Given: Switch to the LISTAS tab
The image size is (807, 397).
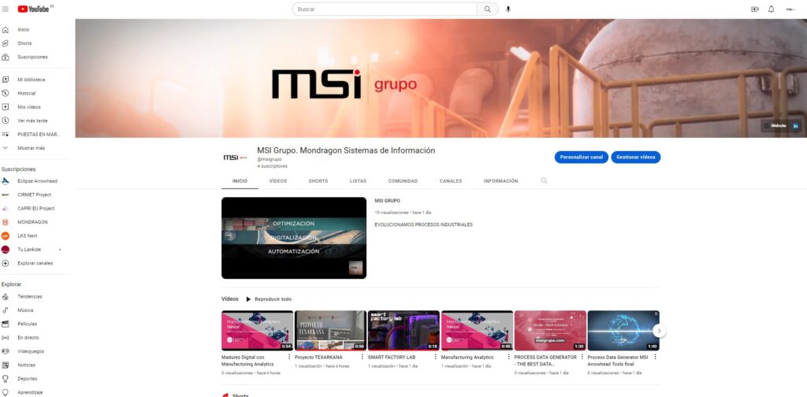Looking at the screenshot, I should [358, 181].
